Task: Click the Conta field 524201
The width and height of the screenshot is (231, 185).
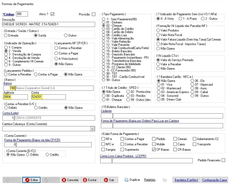Action: pyautogui.click(x=49, y=97)
